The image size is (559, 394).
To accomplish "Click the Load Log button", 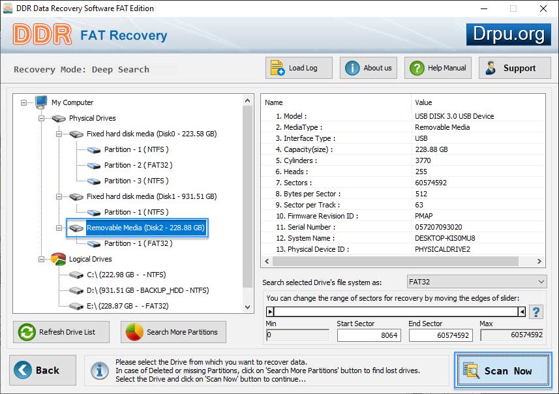I will point(299,68).
